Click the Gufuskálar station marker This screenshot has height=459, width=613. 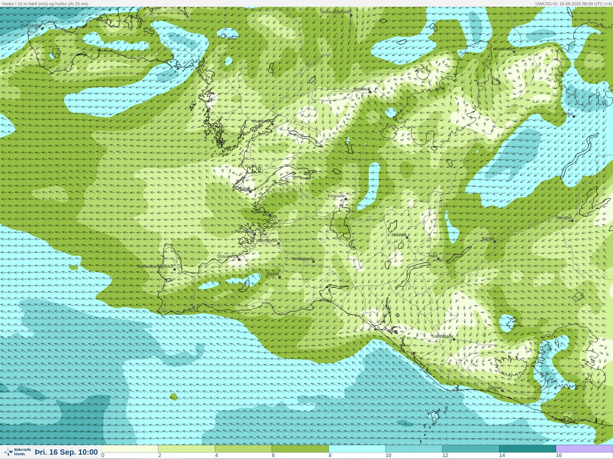tap(42, 28)
